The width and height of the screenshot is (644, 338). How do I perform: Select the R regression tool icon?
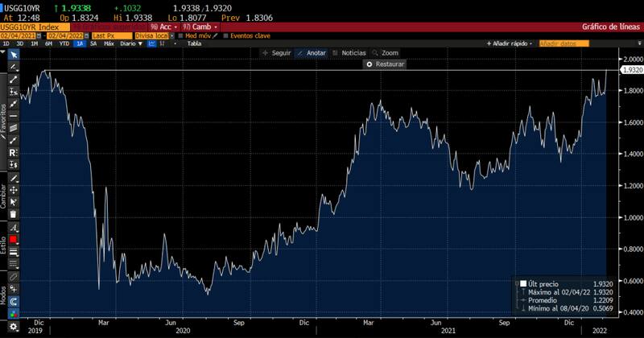click(x=13, y=152)
